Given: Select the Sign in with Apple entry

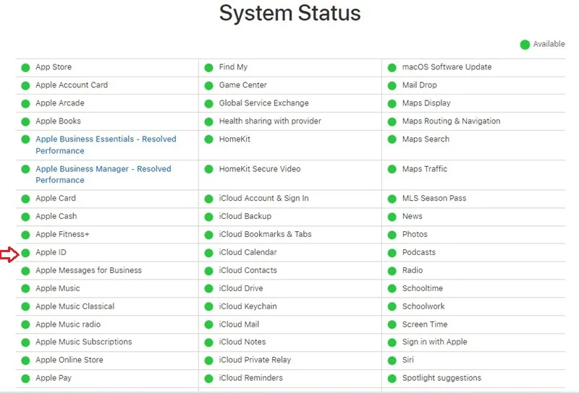Looking at the screenshot, I should tap(435, 342).
